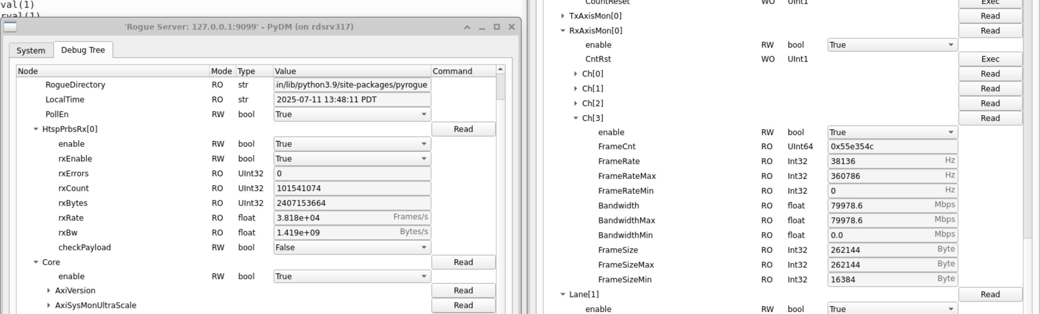This screenshot has width=1040, height=314.
Task: Open the rxEnable value dropdown
Action: click(351, 159)
